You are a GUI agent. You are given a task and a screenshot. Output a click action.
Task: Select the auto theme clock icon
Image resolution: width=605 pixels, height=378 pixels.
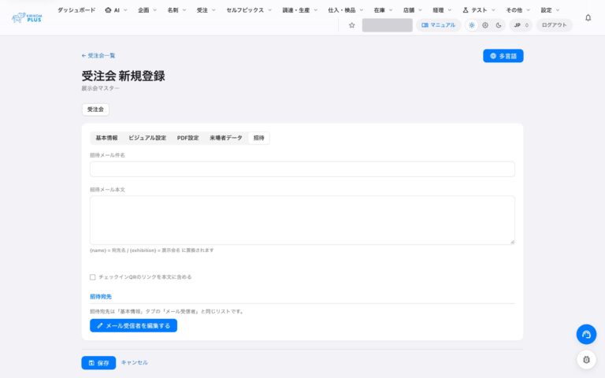coord(485,25)
